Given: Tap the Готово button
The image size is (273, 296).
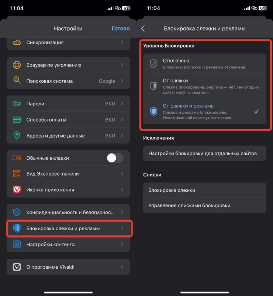Looking at the screenshot, I should tap(121, 28).
